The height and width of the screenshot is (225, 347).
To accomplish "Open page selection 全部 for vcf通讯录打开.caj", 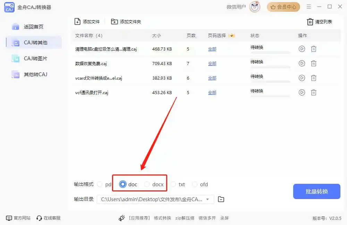I will coord(212,93).
